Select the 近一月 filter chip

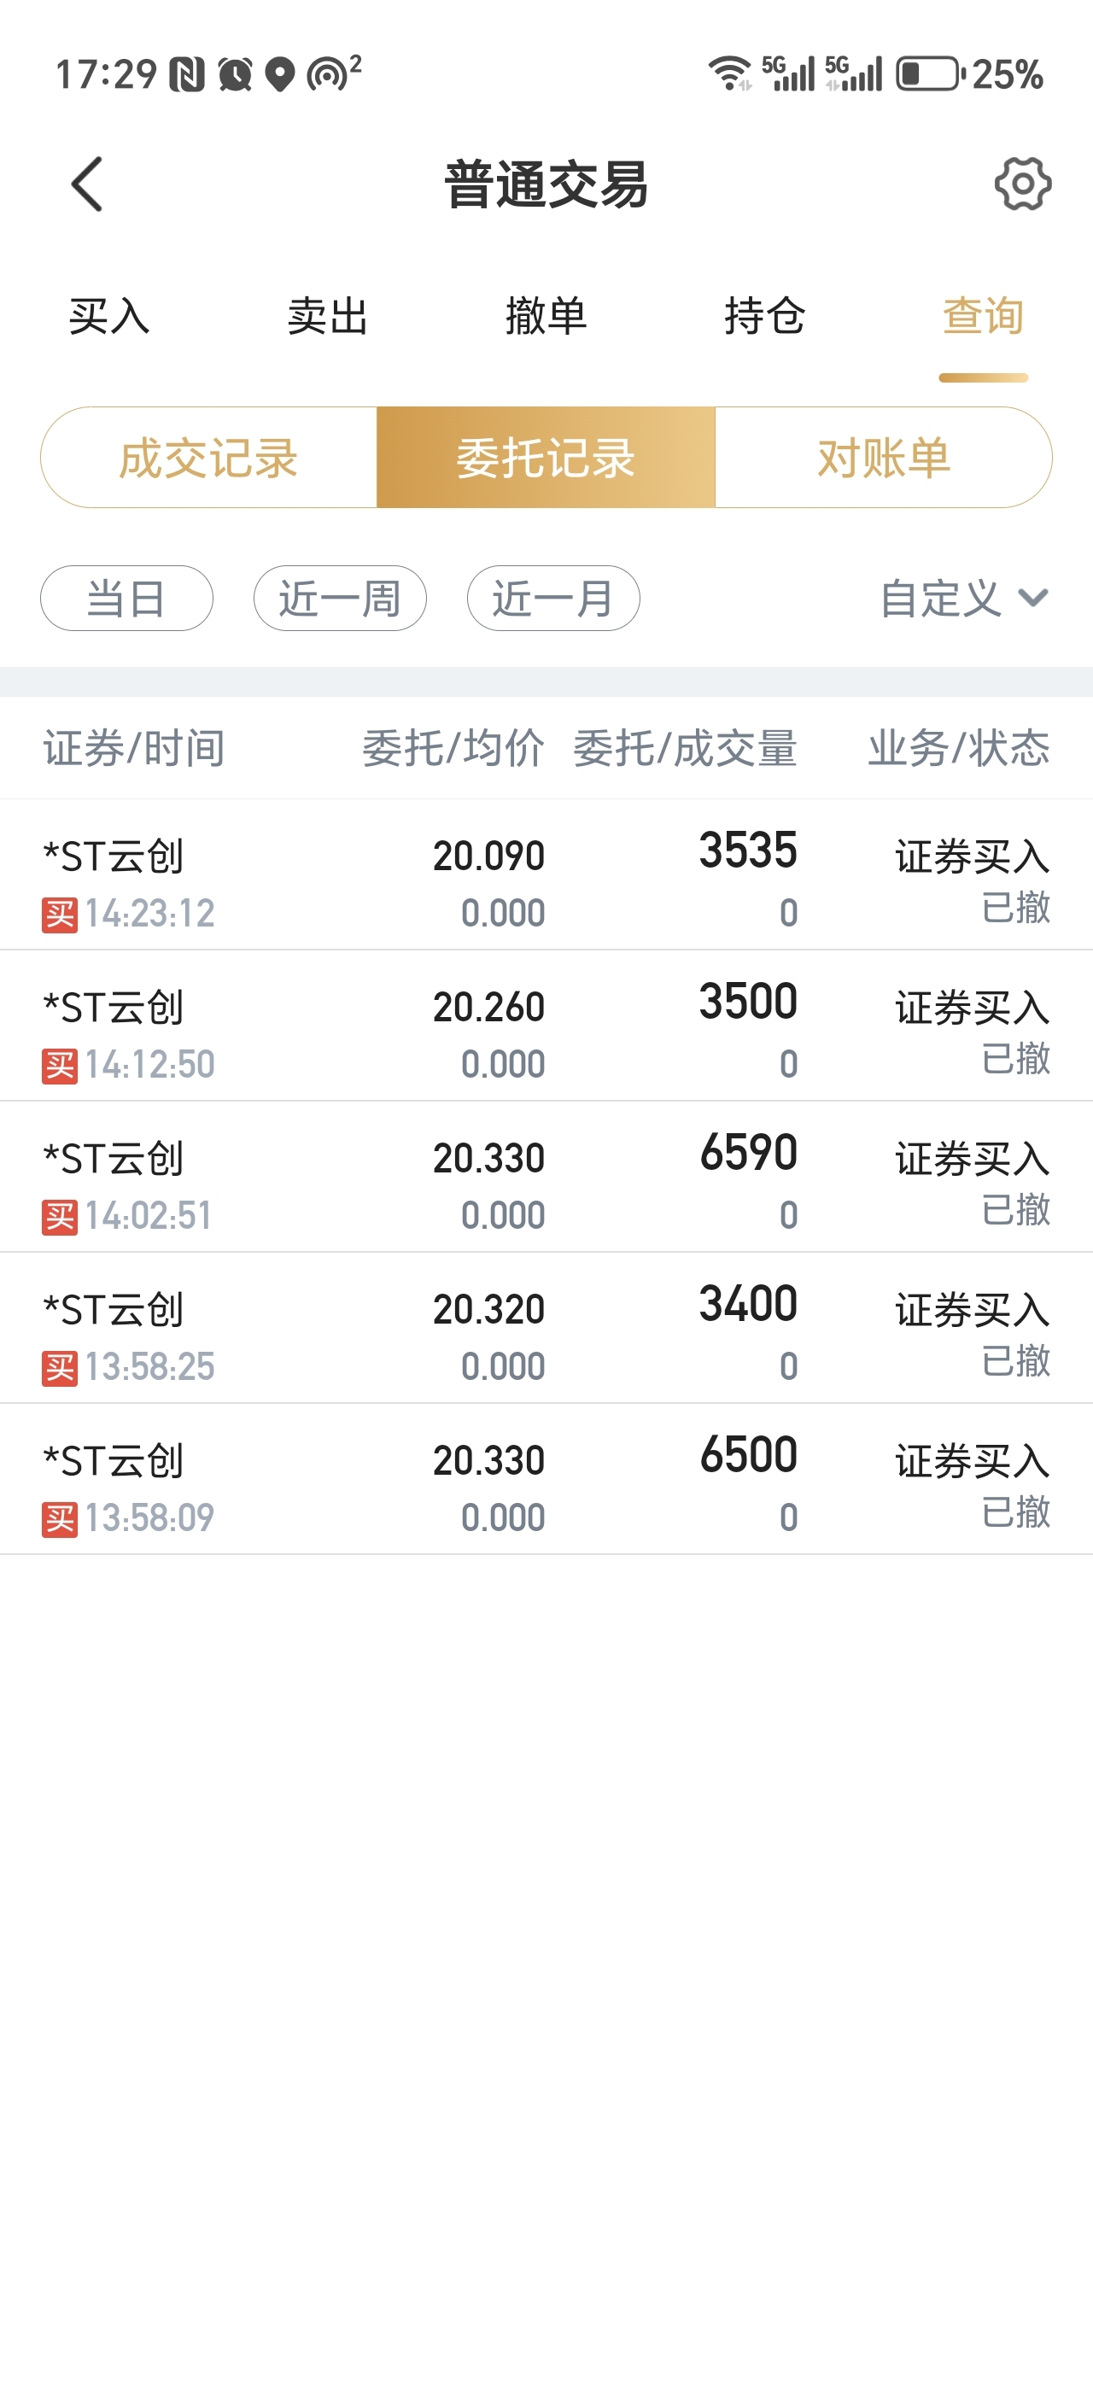(x=554, y=599)
